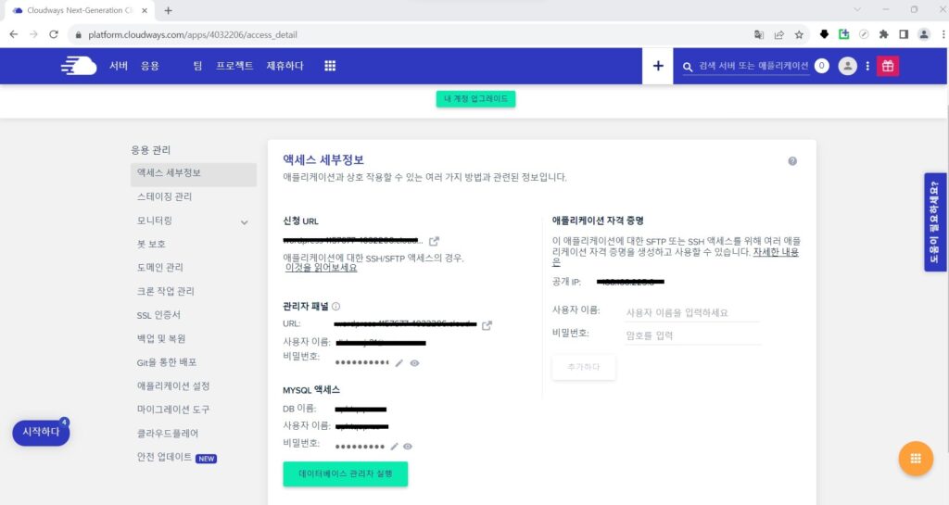Select Git을 통한 배포 in sidebar
The height and width of the screenshot is (505, 949).
[167, 362]
